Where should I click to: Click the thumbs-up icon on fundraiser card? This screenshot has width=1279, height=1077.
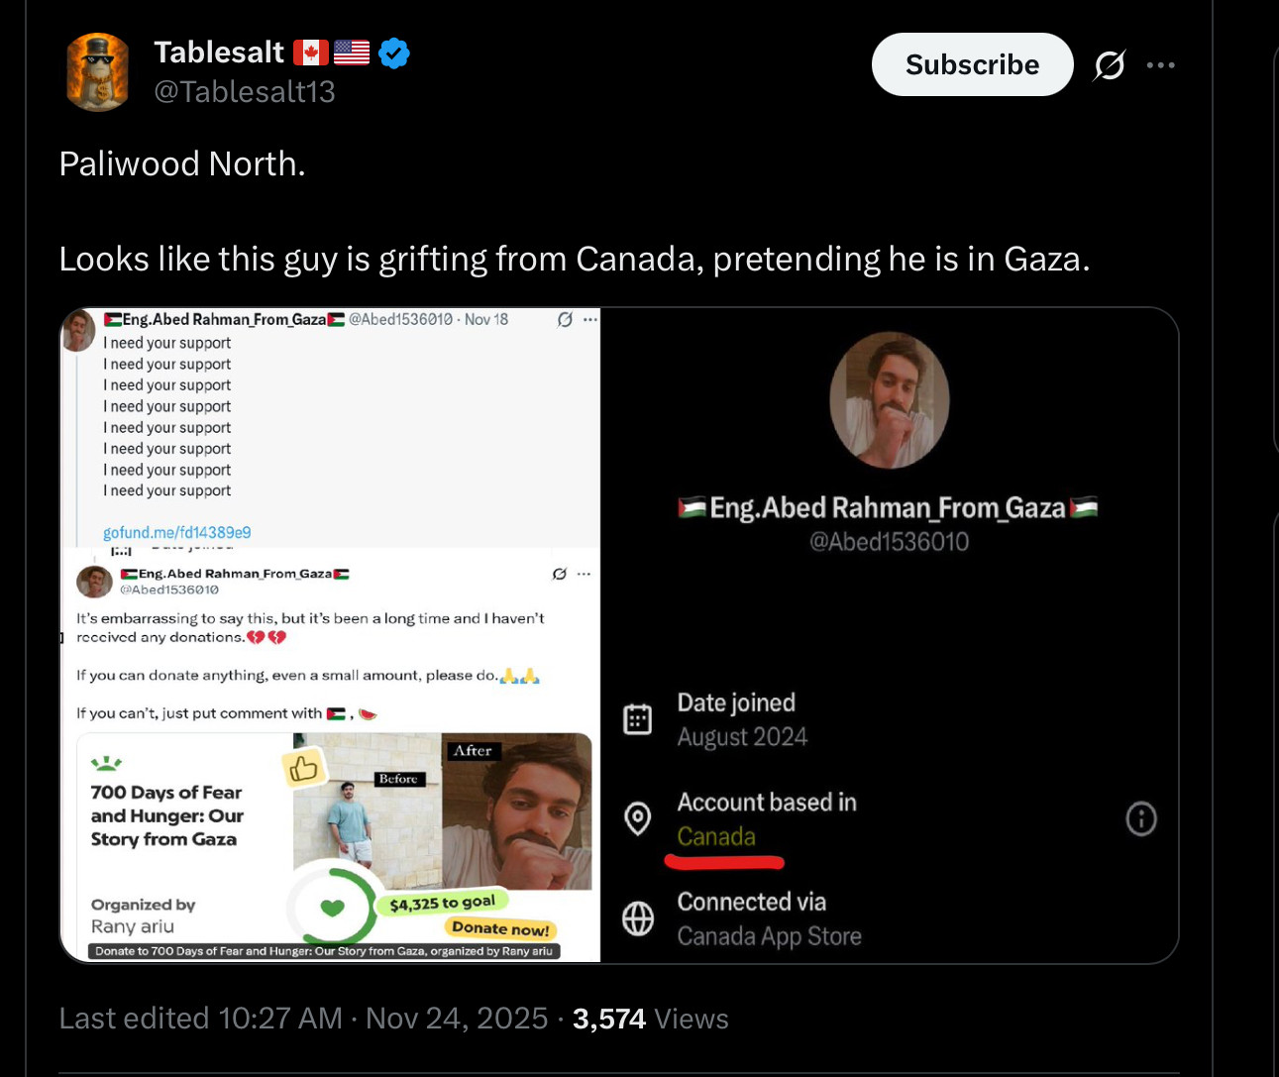pyautogui.click(x=304, y=768)
